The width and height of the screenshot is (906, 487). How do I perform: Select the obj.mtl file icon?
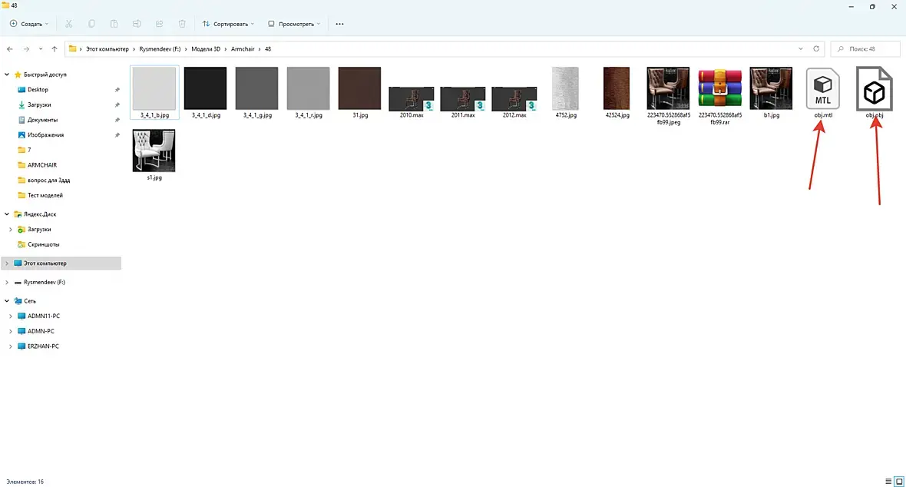click(823, 88)
